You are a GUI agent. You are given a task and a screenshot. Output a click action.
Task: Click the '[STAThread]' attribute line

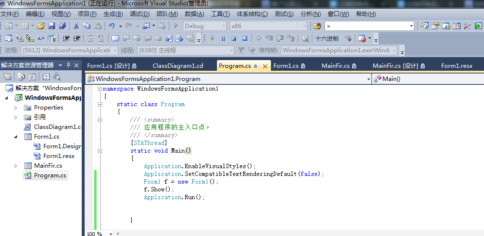point(148,143)
